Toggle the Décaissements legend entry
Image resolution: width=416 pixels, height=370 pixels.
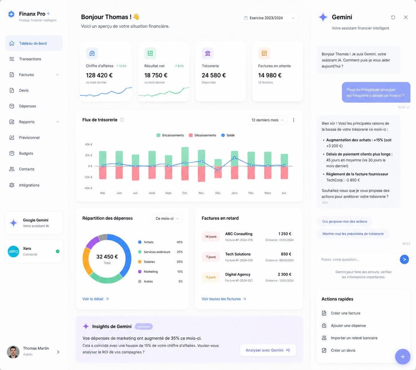point(202,135)
